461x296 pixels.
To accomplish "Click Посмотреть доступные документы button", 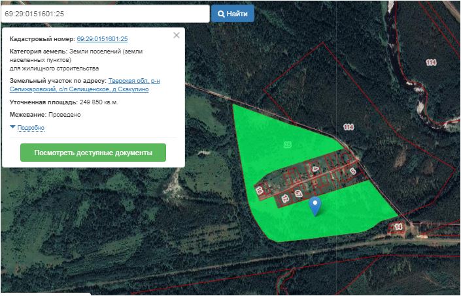I will (x=93, y=153).
